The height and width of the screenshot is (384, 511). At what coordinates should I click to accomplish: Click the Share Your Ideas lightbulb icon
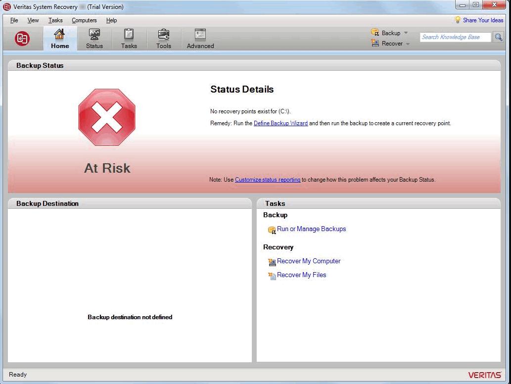pos(458,20)
